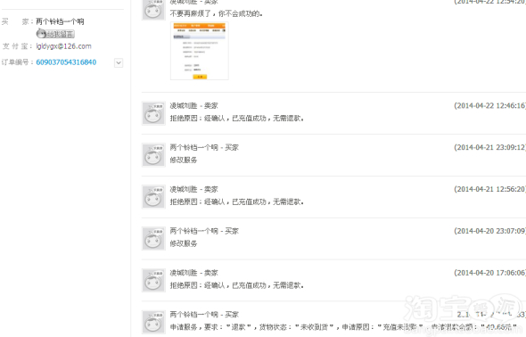This screenshot has height=337, width=526.
Task: Click the buyer avatar beside 申请服务 refund request
Action: click(153, 322)
